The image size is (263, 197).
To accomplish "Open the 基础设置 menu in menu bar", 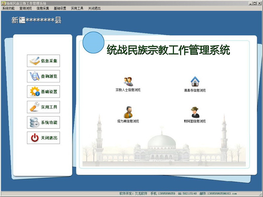I will (x=60, y=8).
